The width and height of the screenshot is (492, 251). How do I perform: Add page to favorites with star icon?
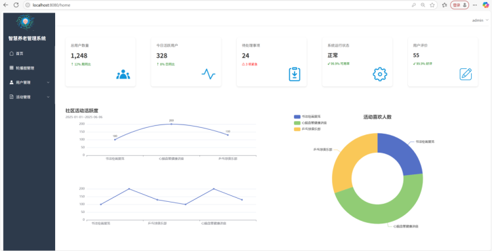[x=432, y=5]
